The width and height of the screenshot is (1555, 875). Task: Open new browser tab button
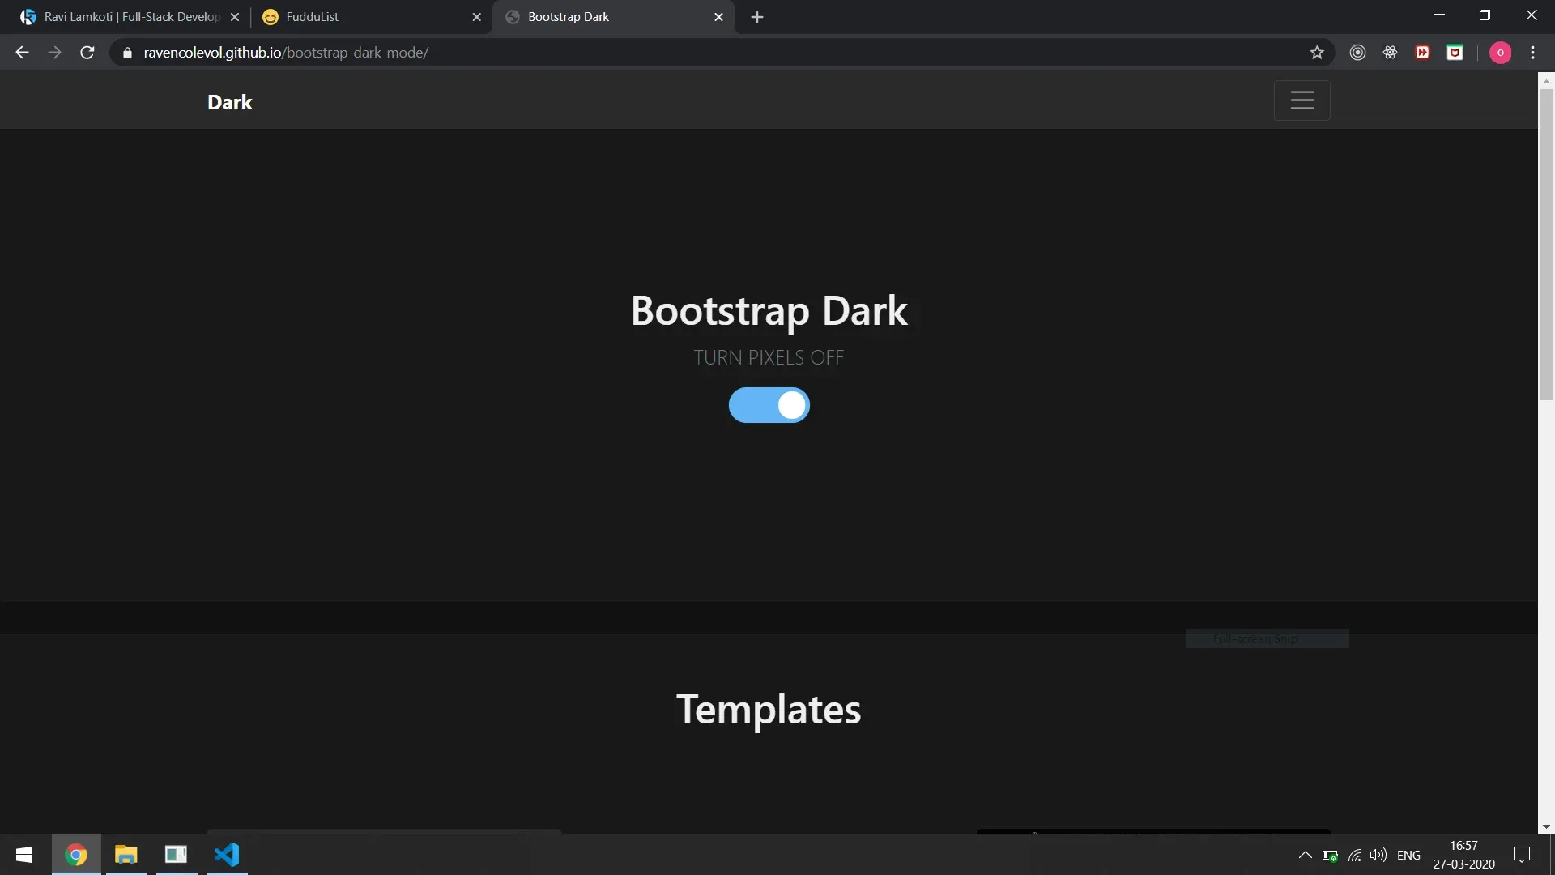(756, 16)
